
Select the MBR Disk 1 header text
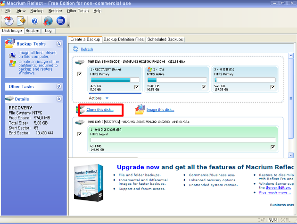coord(136,62)
